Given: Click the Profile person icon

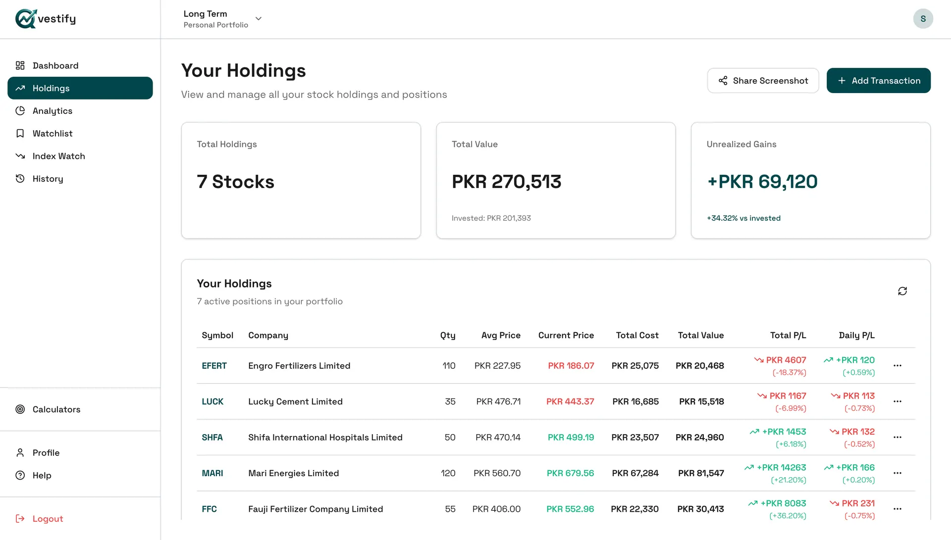Looking at the screenshot, I should pos(20,453).
